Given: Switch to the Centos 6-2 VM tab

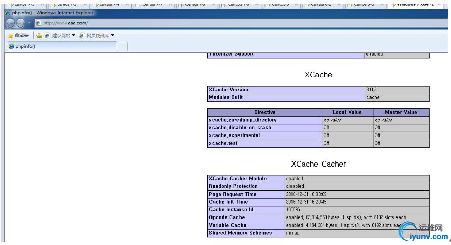Looking at the screenshot, I should [x=321, y=4].
